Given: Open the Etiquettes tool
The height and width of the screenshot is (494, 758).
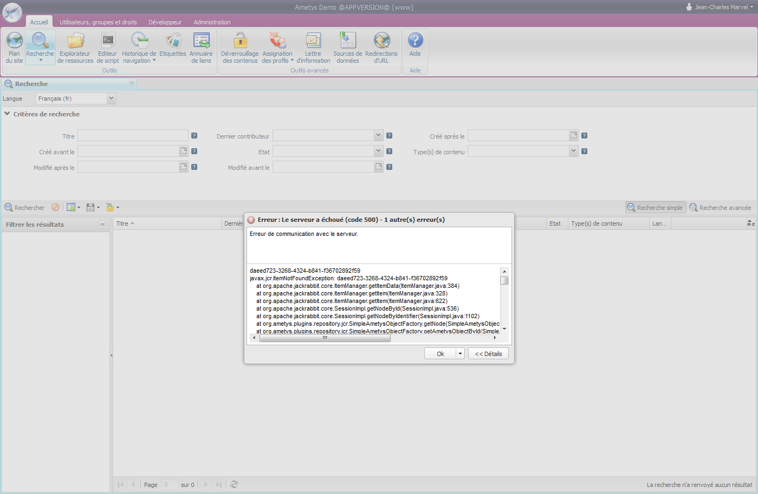Looking at the screenshot, I should pos(173,44).
